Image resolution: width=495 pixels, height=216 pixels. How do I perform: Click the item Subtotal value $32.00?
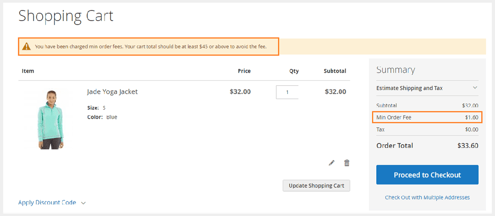click(x=335, y=92)
